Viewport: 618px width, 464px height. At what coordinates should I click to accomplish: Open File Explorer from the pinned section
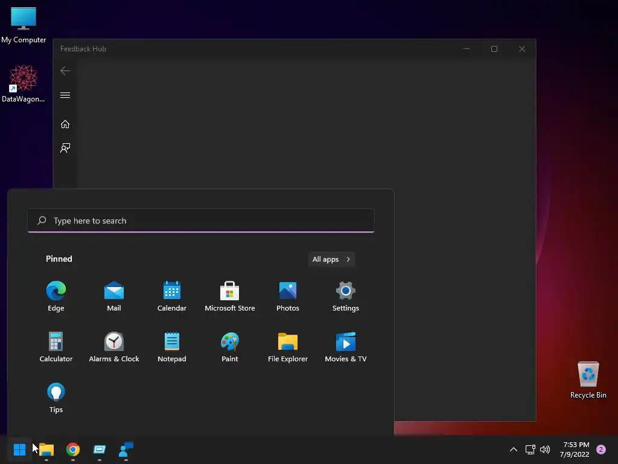(288, 347)
